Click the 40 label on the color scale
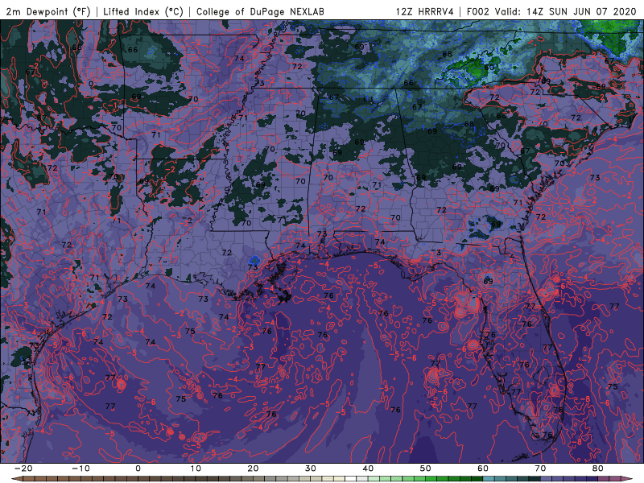Image resolution: width=644 pixels, height=483 pixels. click(368, 469)
